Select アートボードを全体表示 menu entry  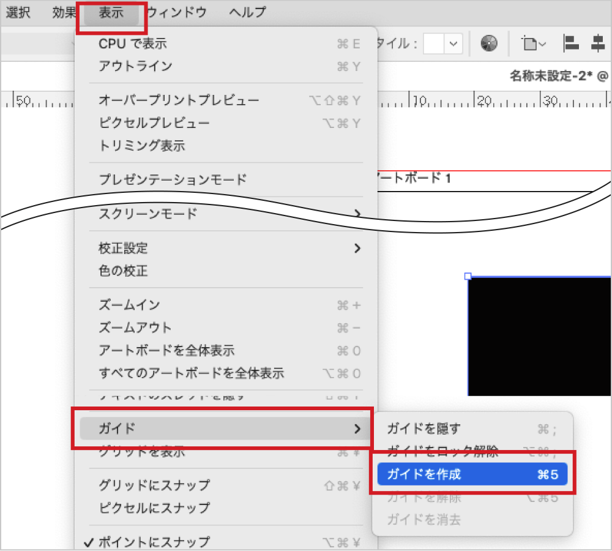click(x=166, y=351)
